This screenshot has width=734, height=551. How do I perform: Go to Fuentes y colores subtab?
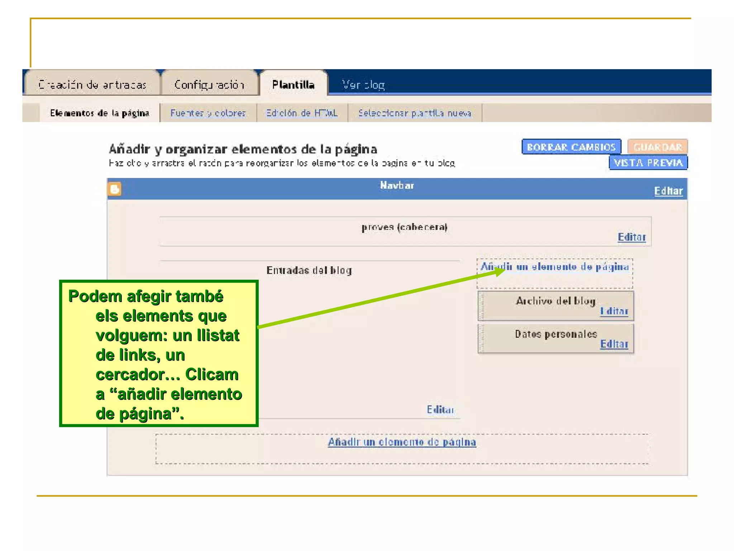208,113
